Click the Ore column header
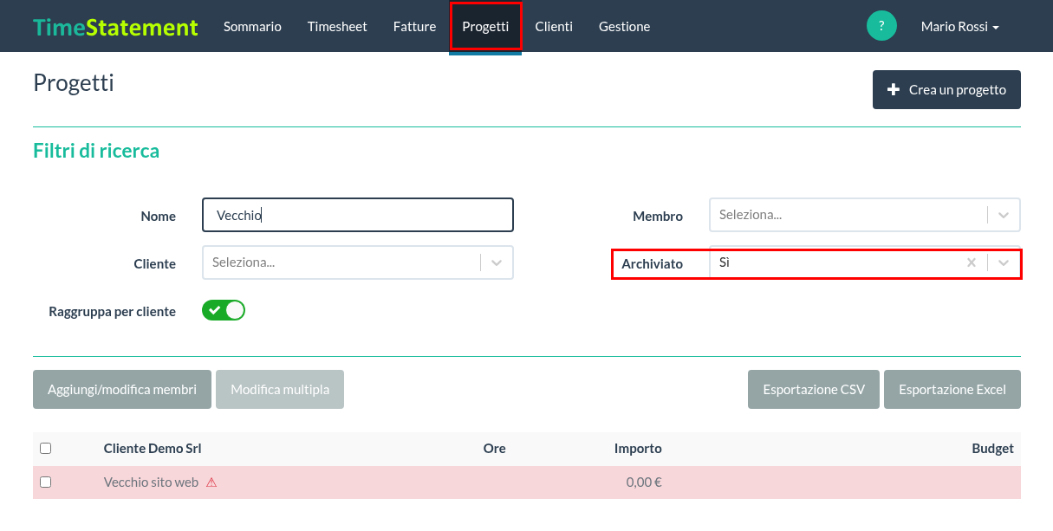The image size is (1053, 531). coord(494,448)
